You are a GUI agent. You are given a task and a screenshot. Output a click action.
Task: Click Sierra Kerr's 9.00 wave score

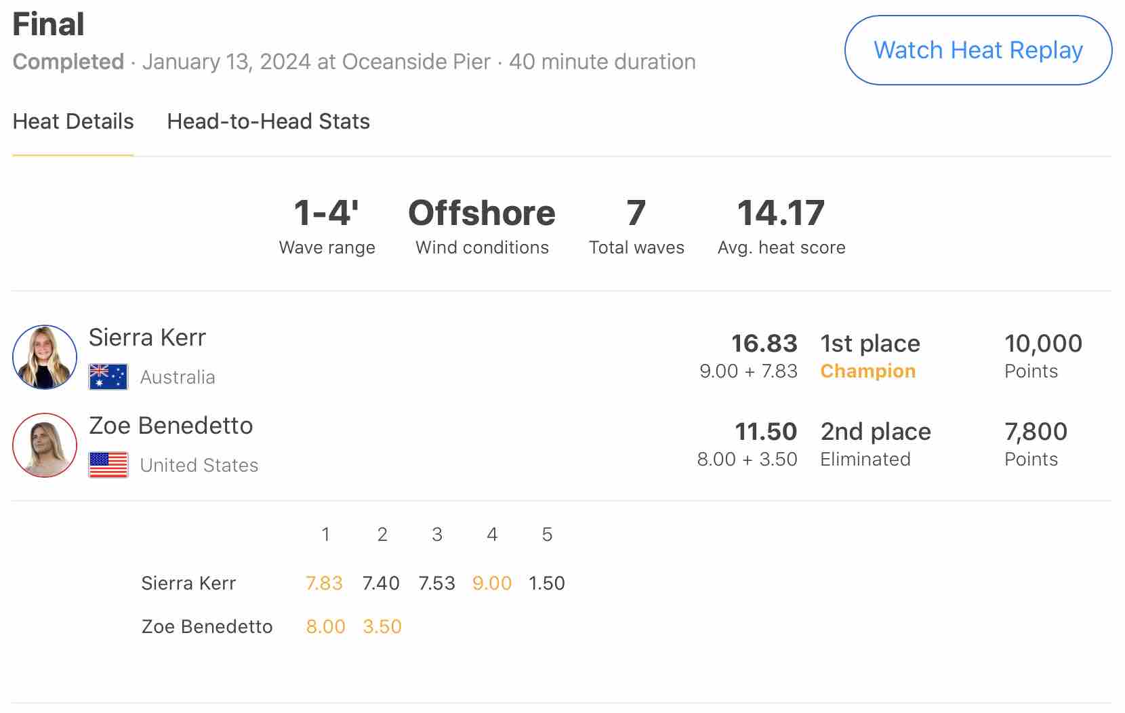pos(491,583)
